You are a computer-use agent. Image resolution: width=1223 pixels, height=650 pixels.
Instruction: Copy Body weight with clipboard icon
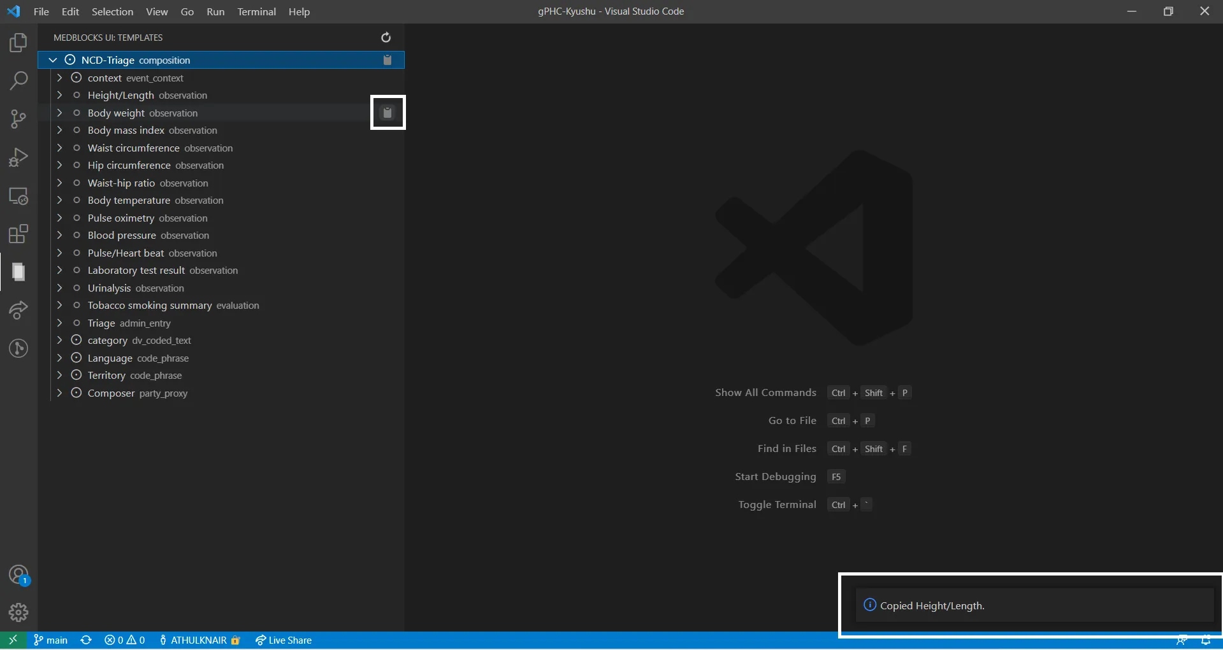tap(387, 113)
